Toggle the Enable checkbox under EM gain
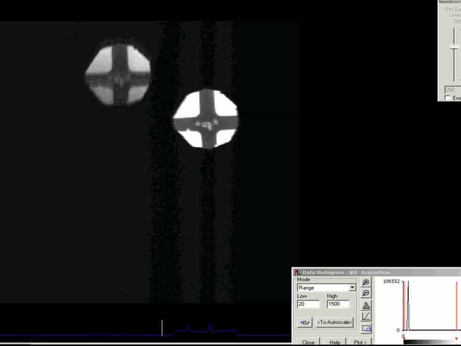 pos(448,98)
